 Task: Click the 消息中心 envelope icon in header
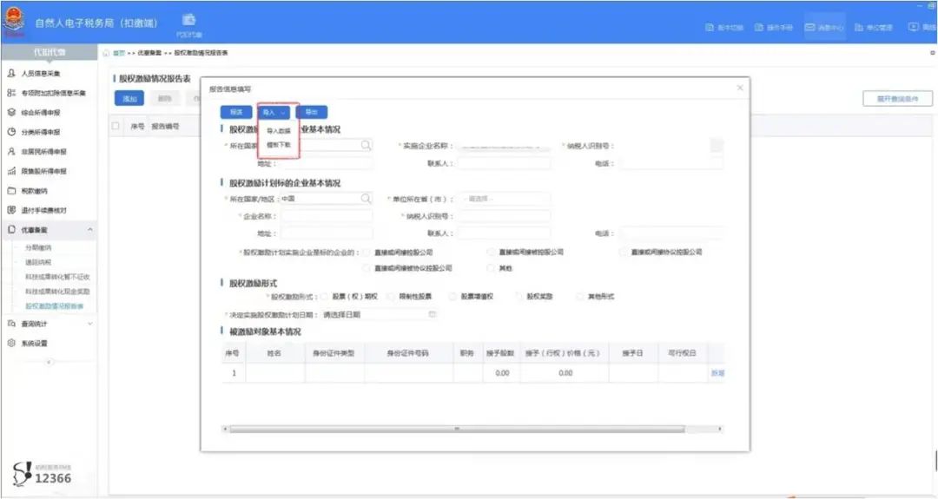pos(811,28)
